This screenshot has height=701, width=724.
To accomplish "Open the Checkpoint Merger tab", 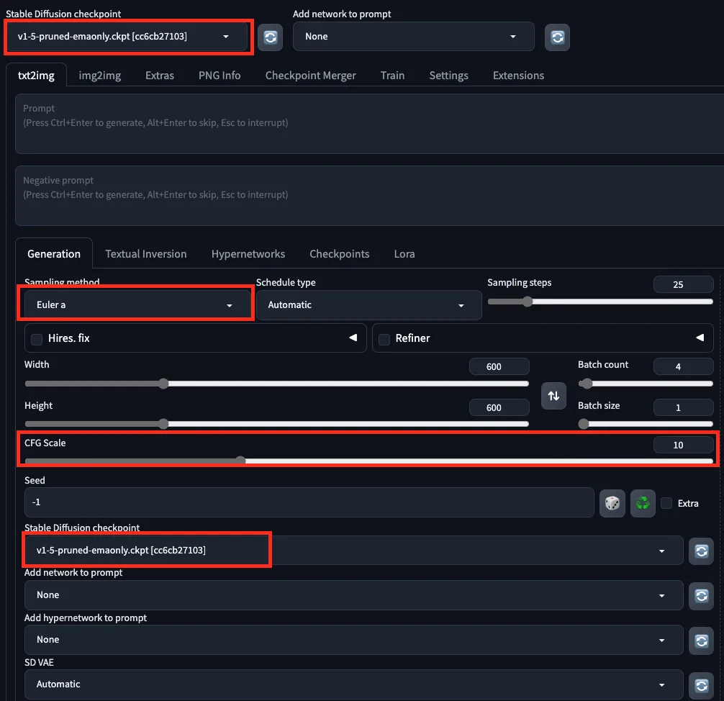I will point(310,76).
